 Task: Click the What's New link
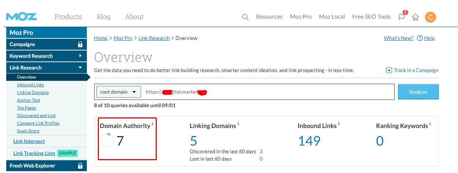click(x=398, y=38)
